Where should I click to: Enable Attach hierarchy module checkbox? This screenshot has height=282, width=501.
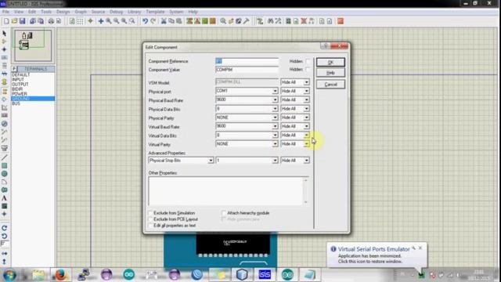click(224, 213)
